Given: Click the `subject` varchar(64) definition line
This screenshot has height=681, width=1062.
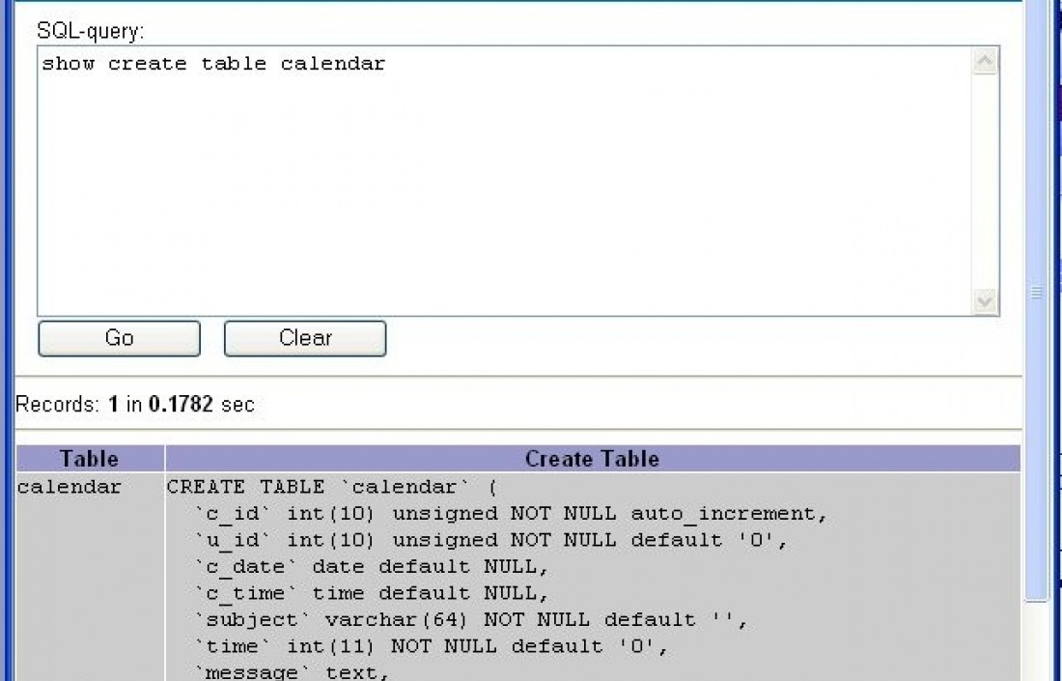Looking at the screenshot, I should pyautogui.click(x=470, y=619).
